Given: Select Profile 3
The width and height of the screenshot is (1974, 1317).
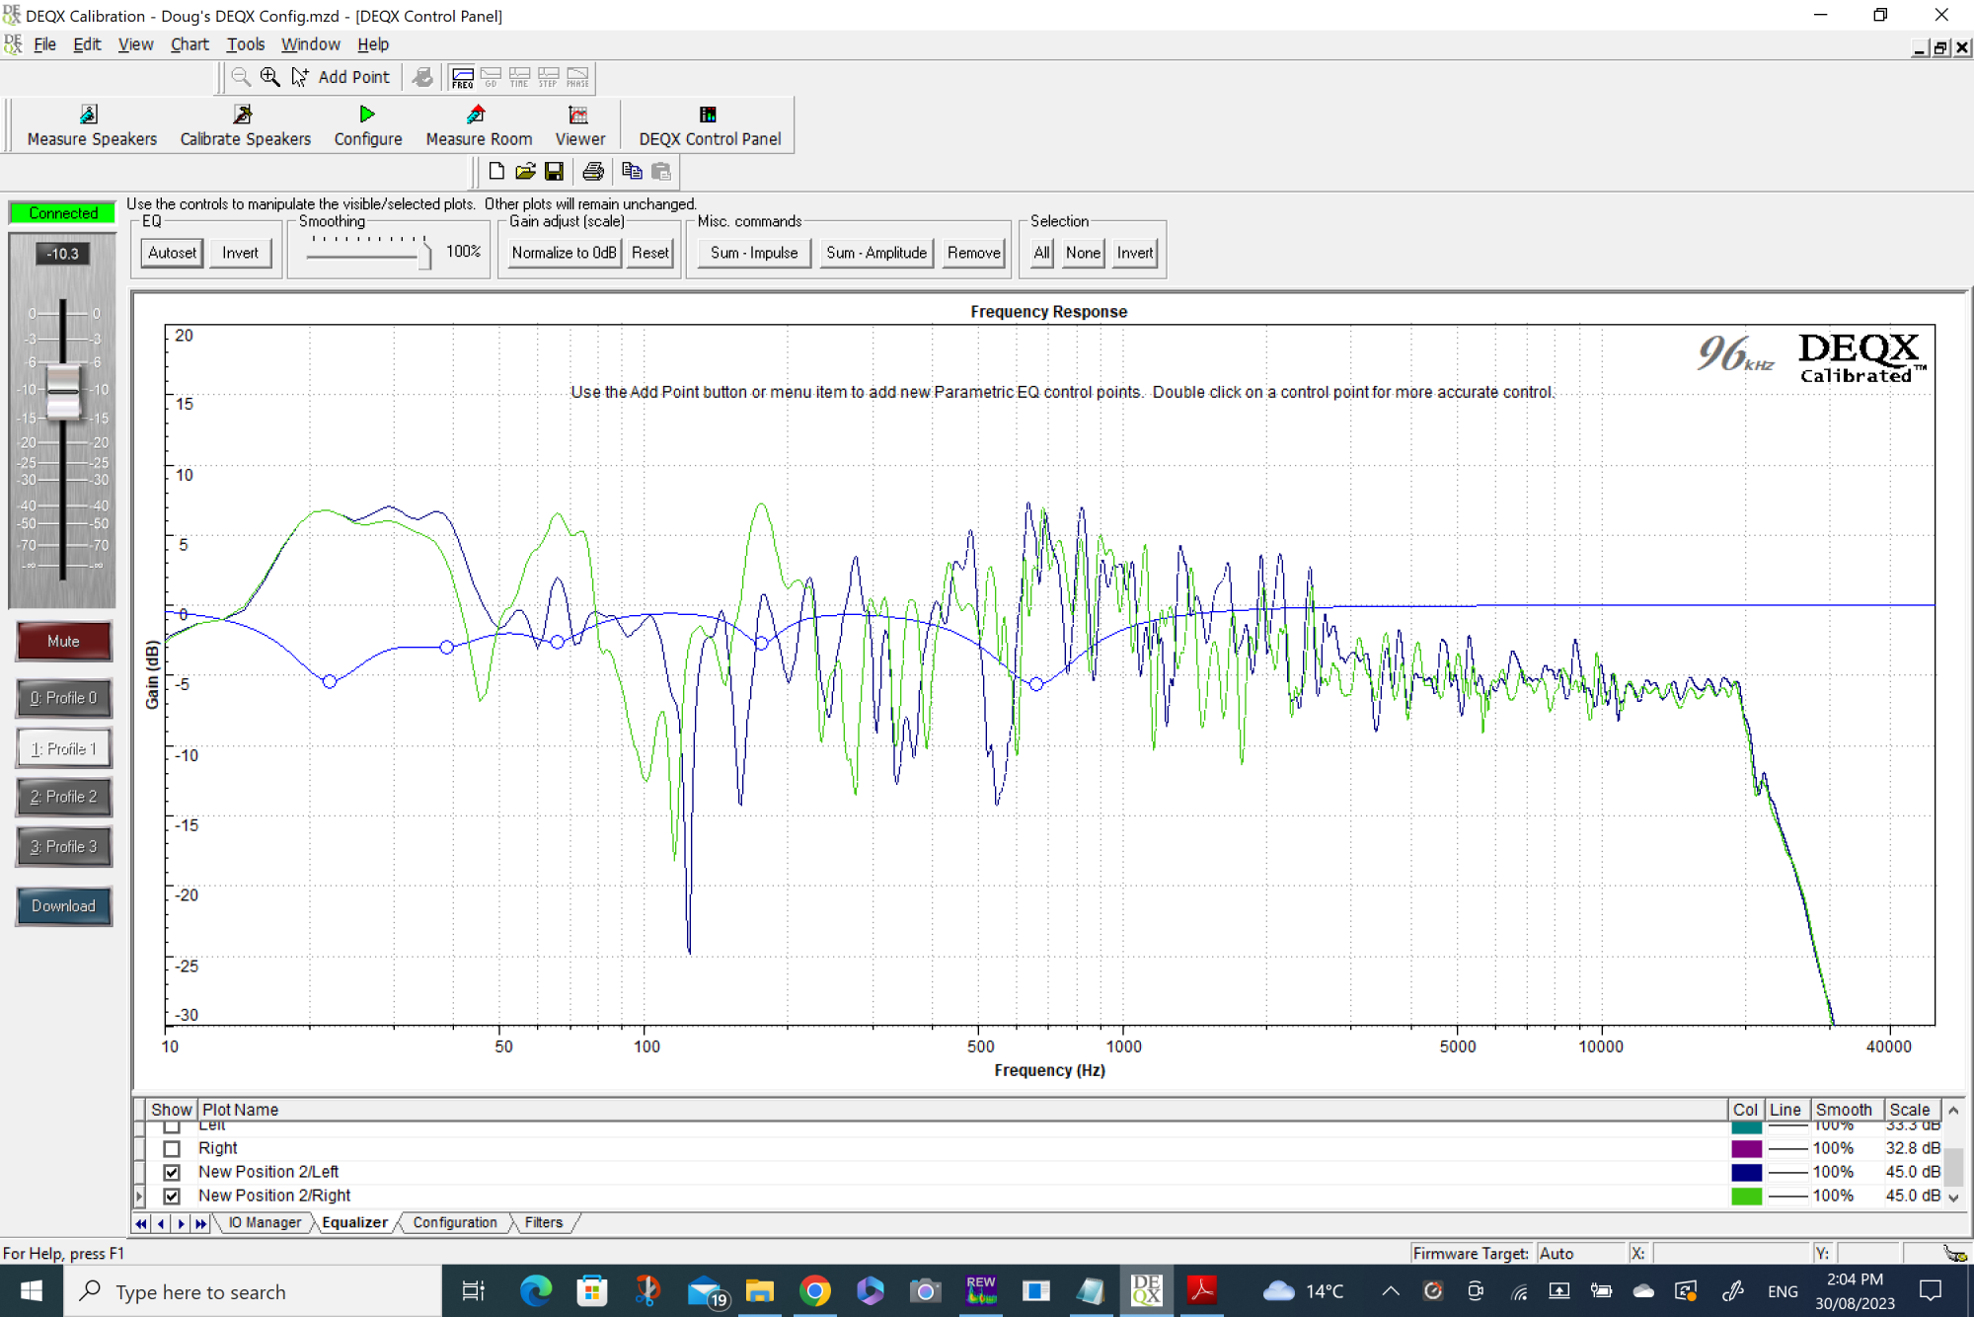Looking at the screenshot, I should [x=64, y=847].
